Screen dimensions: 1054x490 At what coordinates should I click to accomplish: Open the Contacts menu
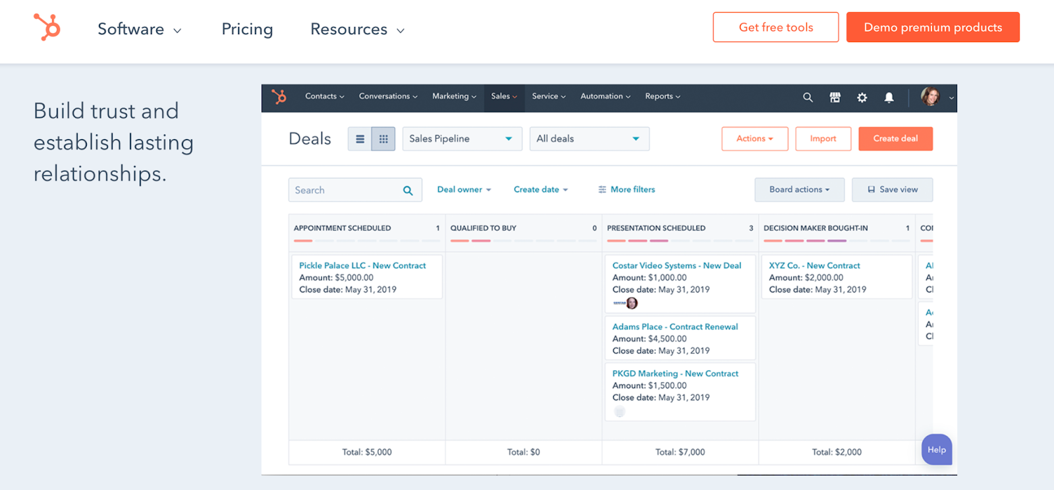(324, 96)
